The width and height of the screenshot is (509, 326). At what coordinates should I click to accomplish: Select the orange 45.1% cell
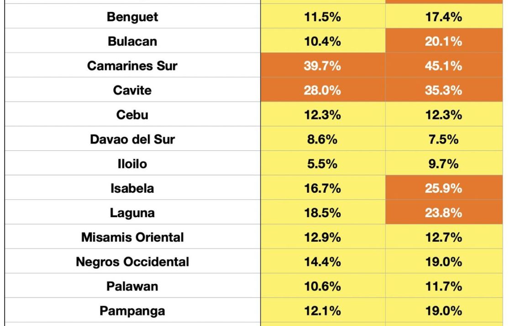pos(443,66)
